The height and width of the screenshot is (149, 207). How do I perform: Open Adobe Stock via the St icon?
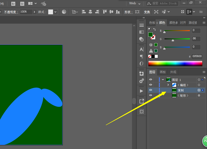(22, 4)
